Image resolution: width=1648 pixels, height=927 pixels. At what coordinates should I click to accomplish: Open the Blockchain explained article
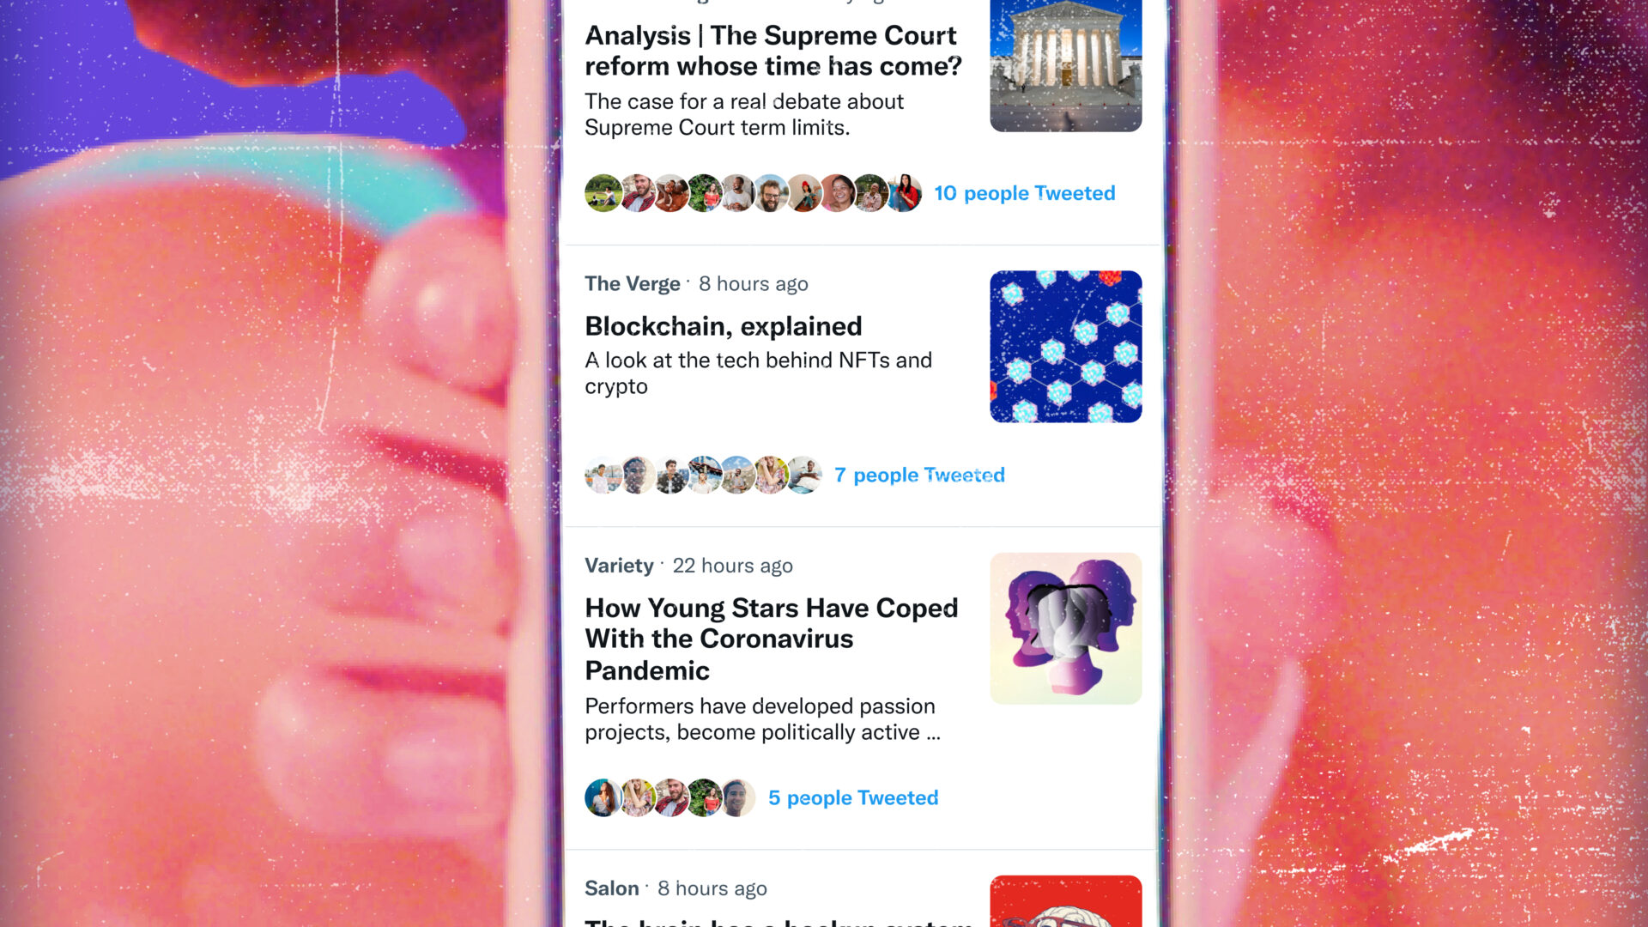[722, 326]
